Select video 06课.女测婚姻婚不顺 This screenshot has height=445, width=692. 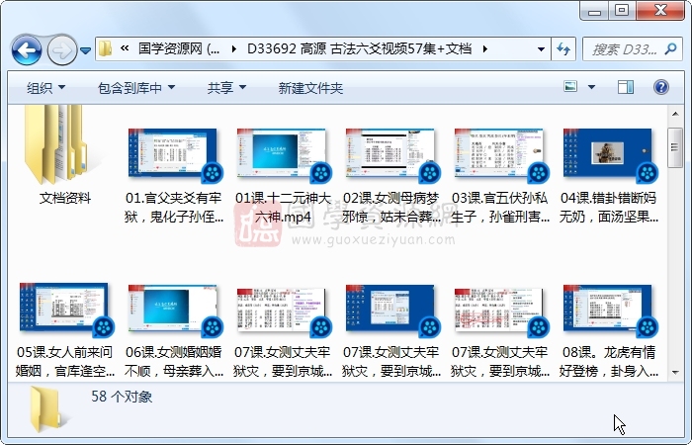click(173, 330)
